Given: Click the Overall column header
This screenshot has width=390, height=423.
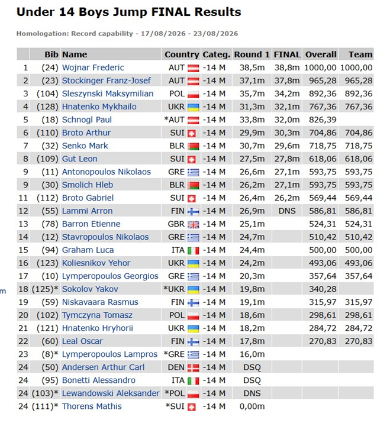Looking at the screenshot, I should (x=321, y=54).
